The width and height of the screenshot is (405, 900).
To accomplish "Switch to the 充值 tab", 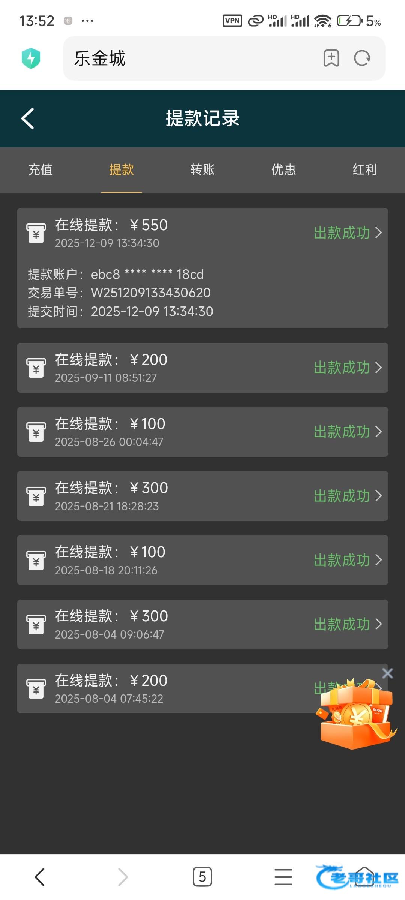I will (x=40, y=169).
